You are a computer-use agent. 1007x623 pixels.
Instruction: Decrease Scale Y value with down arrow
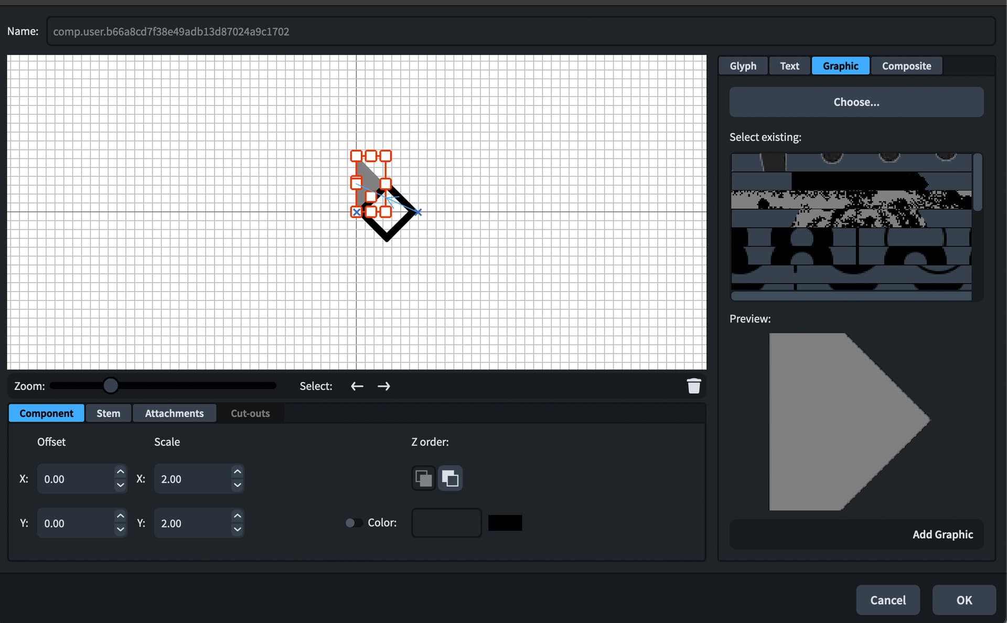(x=237, y=530)
